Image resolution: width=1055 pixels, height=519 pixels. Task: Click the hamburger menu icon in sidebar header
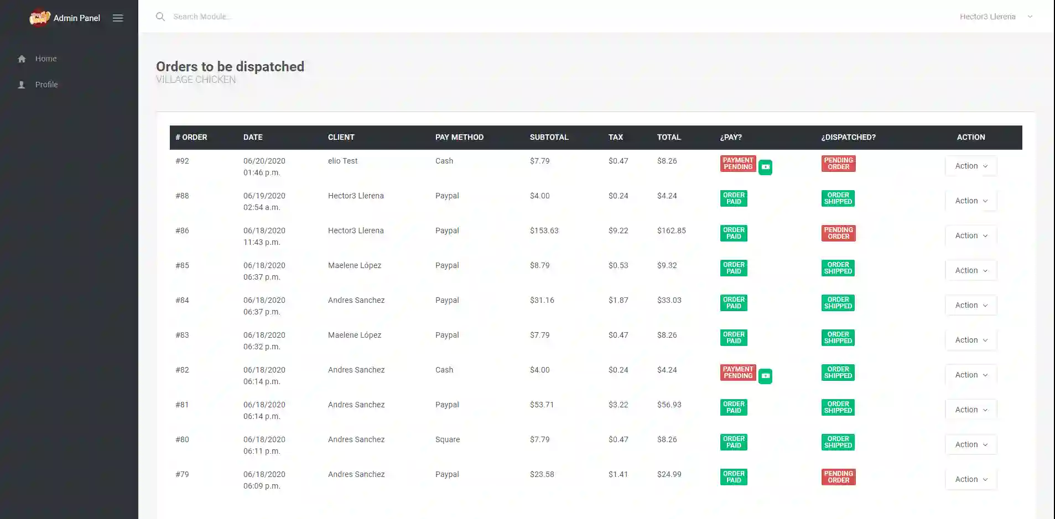(x=117, y=18)
